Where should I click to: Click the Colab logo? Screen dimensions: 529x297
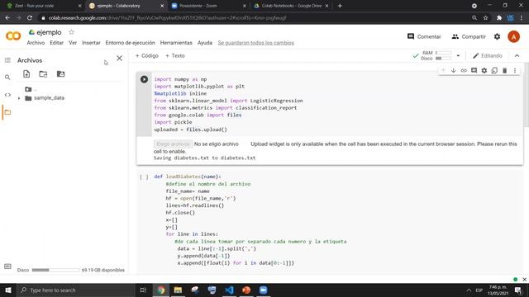pos(13,35)
